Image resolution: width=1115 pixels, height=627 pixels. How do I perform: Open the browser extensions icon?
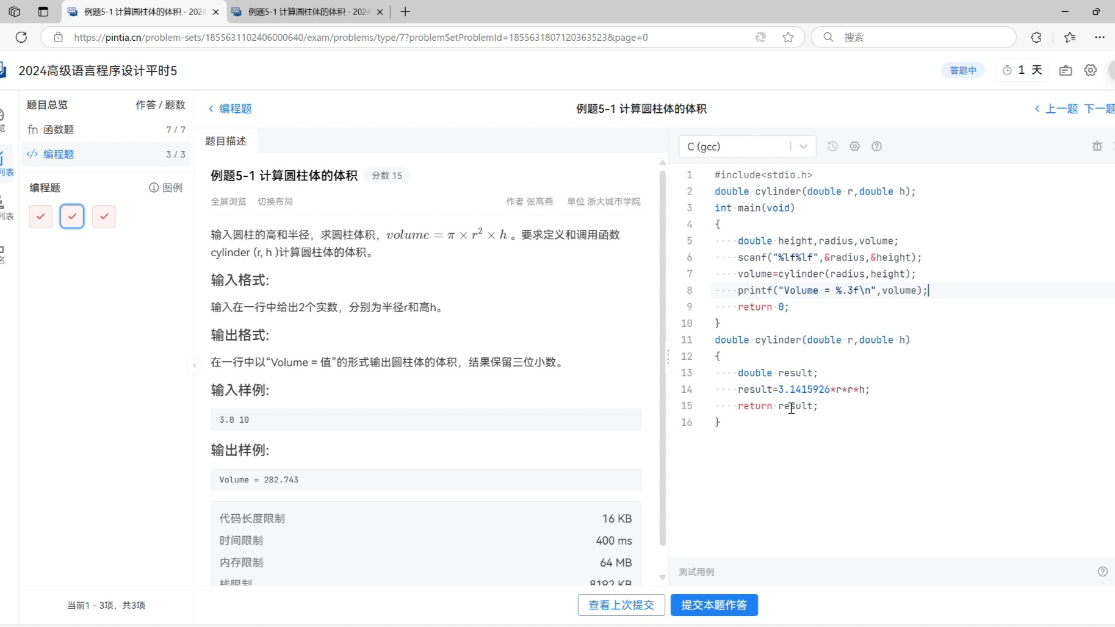tap(1036, 37)
